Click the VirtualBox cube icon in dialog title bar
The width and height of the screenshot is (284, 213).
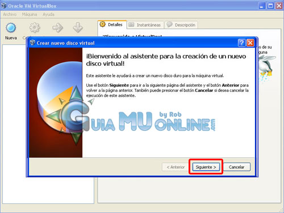[x=32, y=42]
